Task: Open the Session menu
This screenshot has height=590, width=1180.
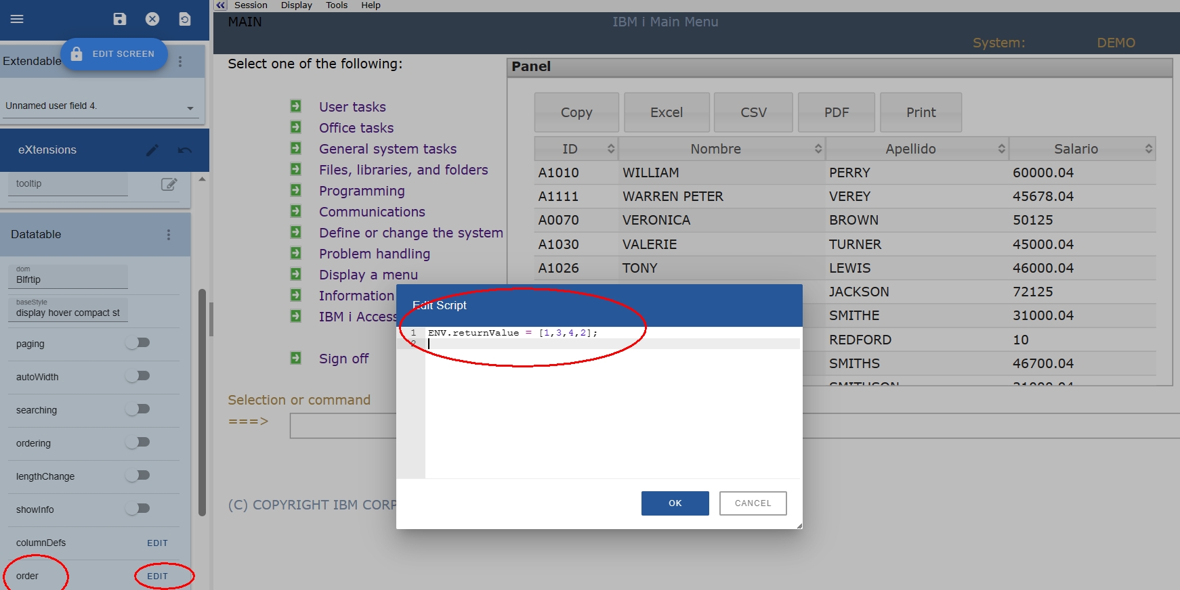Action: tap(251, 5)
